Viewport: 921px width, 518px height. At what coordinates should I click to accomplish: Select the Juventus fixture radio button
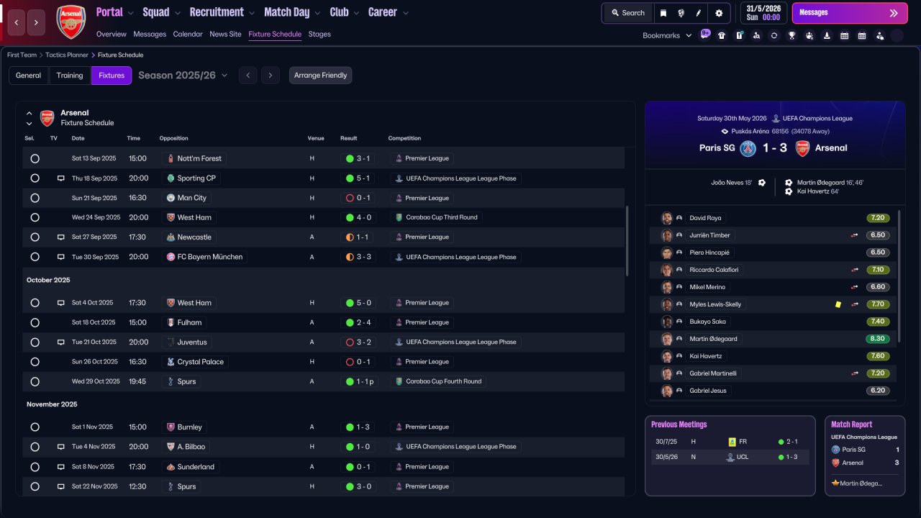pyautogui.click(x=35, y=342)
